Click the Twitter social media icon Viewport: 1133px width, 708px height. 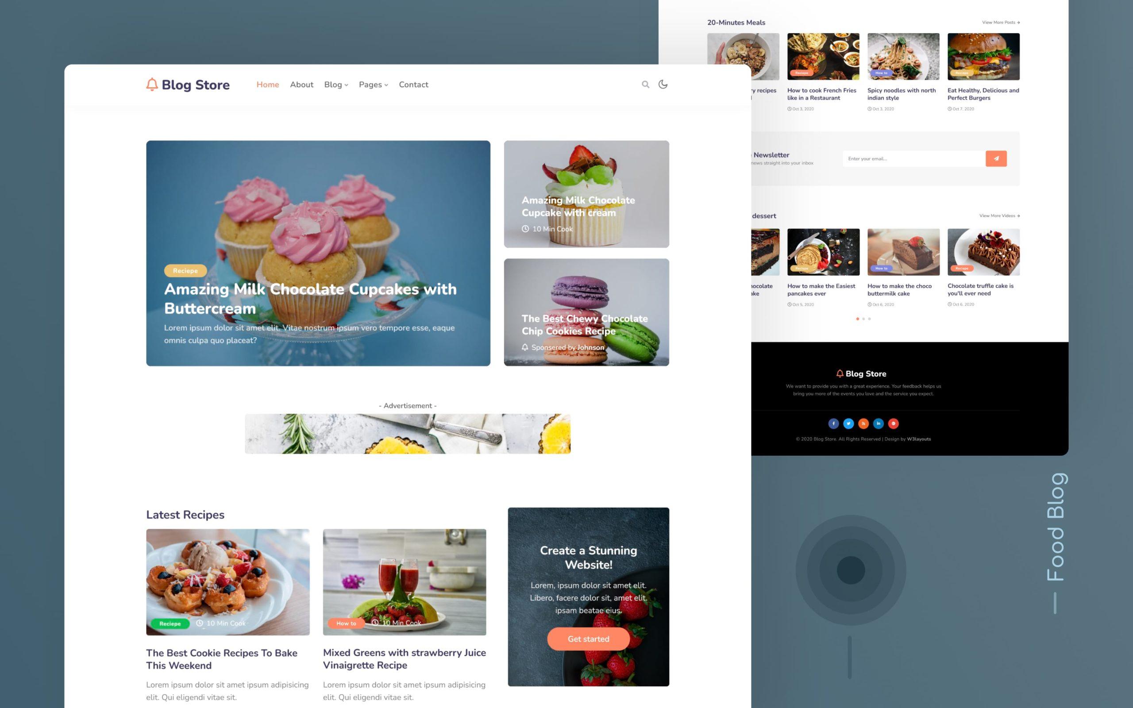tap(848, 423)
